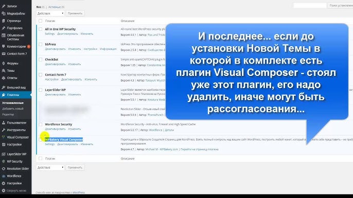Screen dimensions: 353x198
Task: Click the LayerSlider WP sidebar icon
Action: click(x=4, y=154)
